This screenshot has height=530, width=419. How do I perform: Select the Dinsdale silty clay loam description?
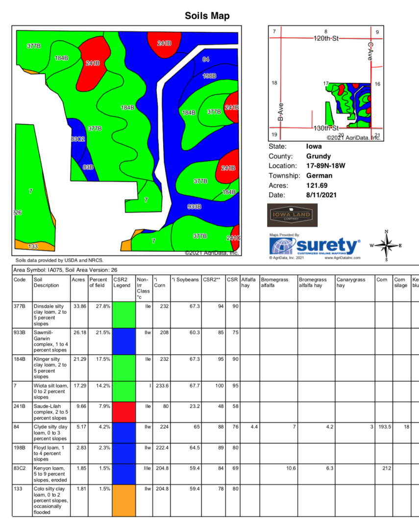click(x=51, y=315)
